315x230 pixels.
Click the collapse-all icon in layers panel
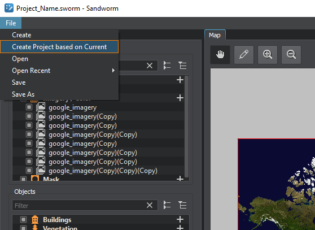coord(182,66)
